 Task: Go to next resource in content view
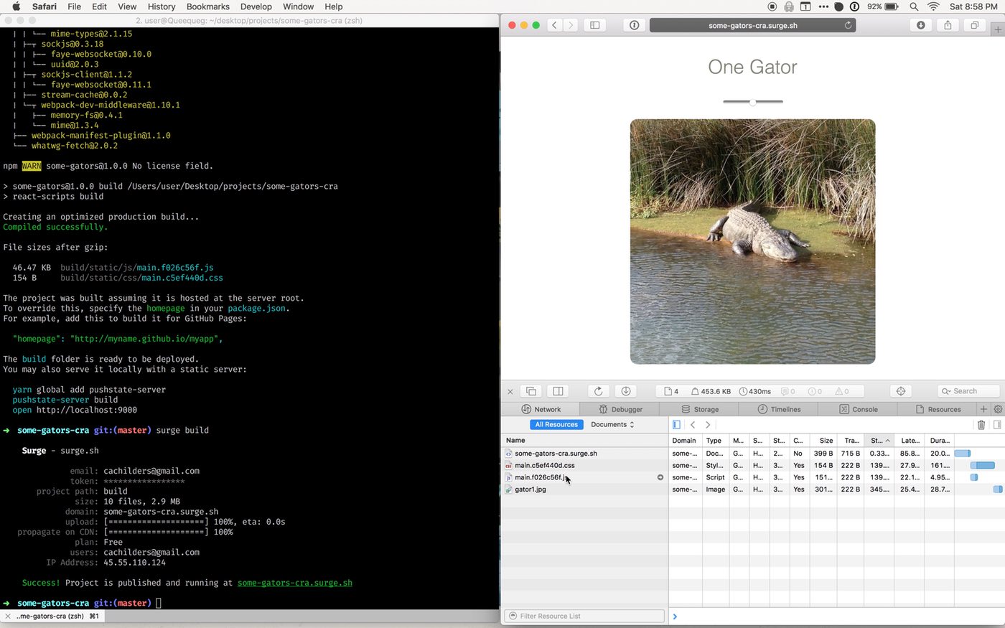coord(708,425)
